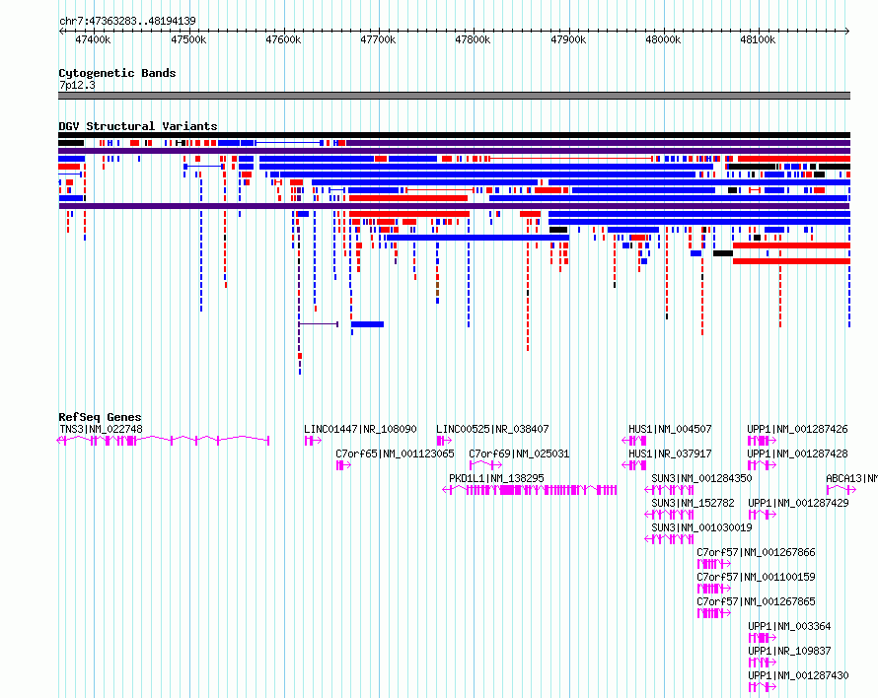The image size is (878, 698).
Task: Click the 47400k ruler tick label
Action: coord(93,39)
